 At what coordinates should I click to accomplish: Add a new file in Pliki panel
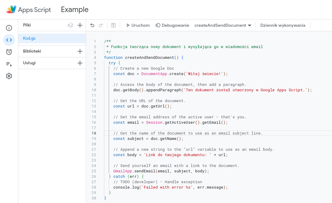(x=80, y=25)
